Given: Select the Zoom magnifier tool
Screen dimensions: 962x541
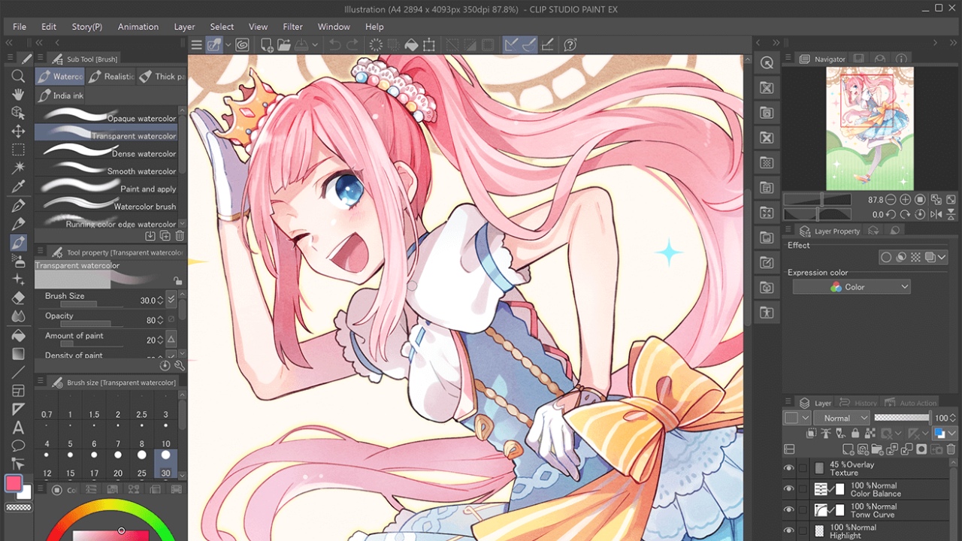Looking at the screenshot, I should point(19,76).
